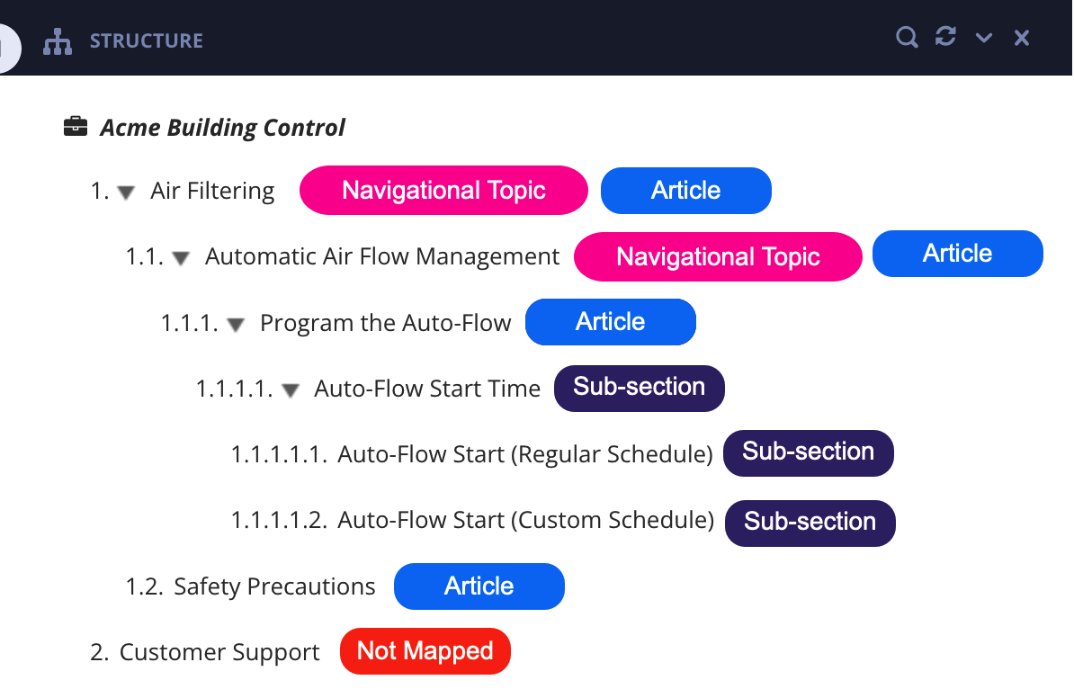Open the search in the Structure panel
Image resolution: width=1074 pixels, height=698 pixels.
pyautogui.click(x=906, y=38)
